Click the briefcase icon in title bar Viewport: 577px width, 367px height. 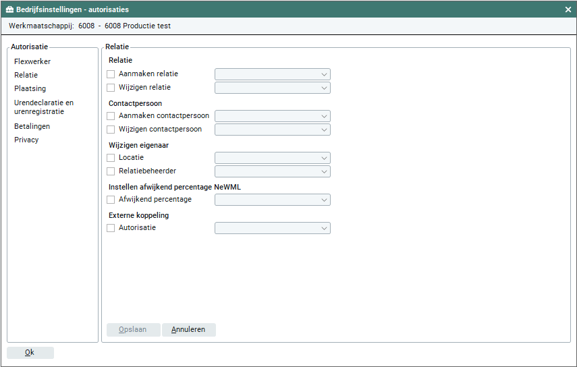tap(9, 10)
